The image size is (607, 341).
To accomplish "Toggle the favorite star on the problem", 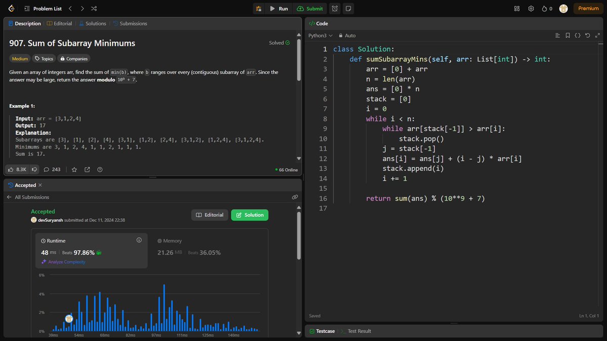I will [74, 169].
